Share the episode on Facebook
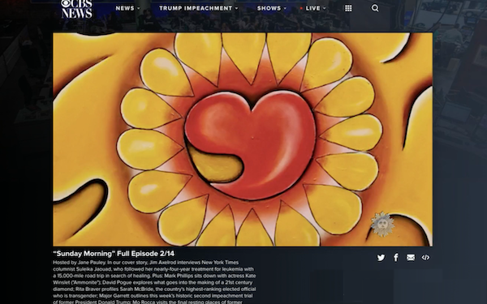Screen dimensions: 487x304 click(396, 258)
